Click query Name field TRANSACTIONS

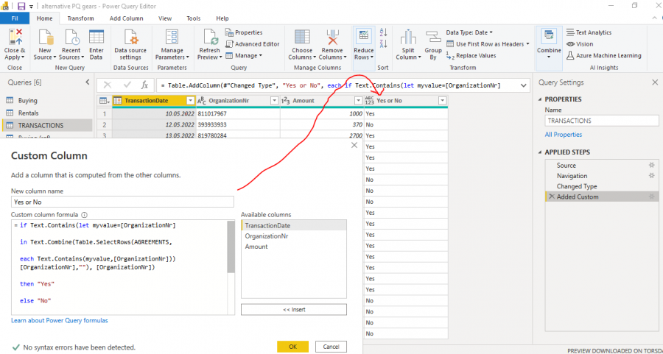[x=602, y=121]
